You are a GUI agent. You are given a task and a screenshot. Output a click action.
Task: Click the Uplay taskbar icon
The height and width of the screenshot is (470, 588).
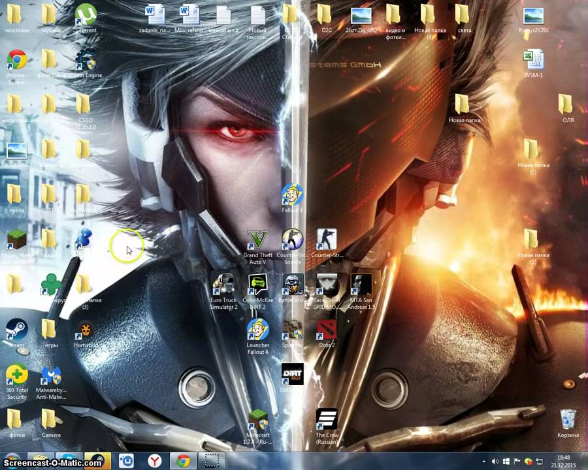(x=127, y=461)
